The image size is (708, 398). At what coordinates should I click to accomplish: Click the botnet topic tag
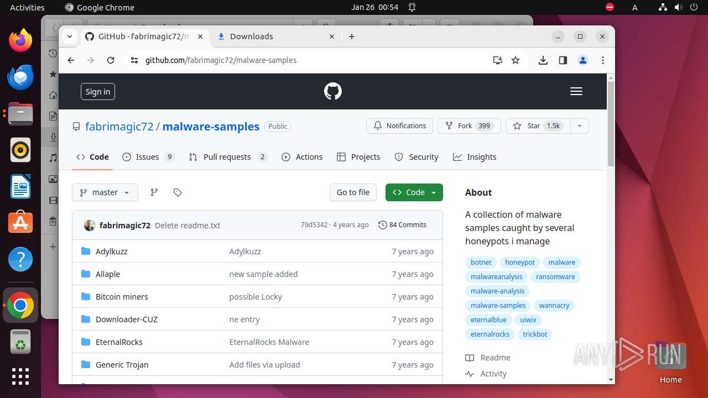coord(481,263)
